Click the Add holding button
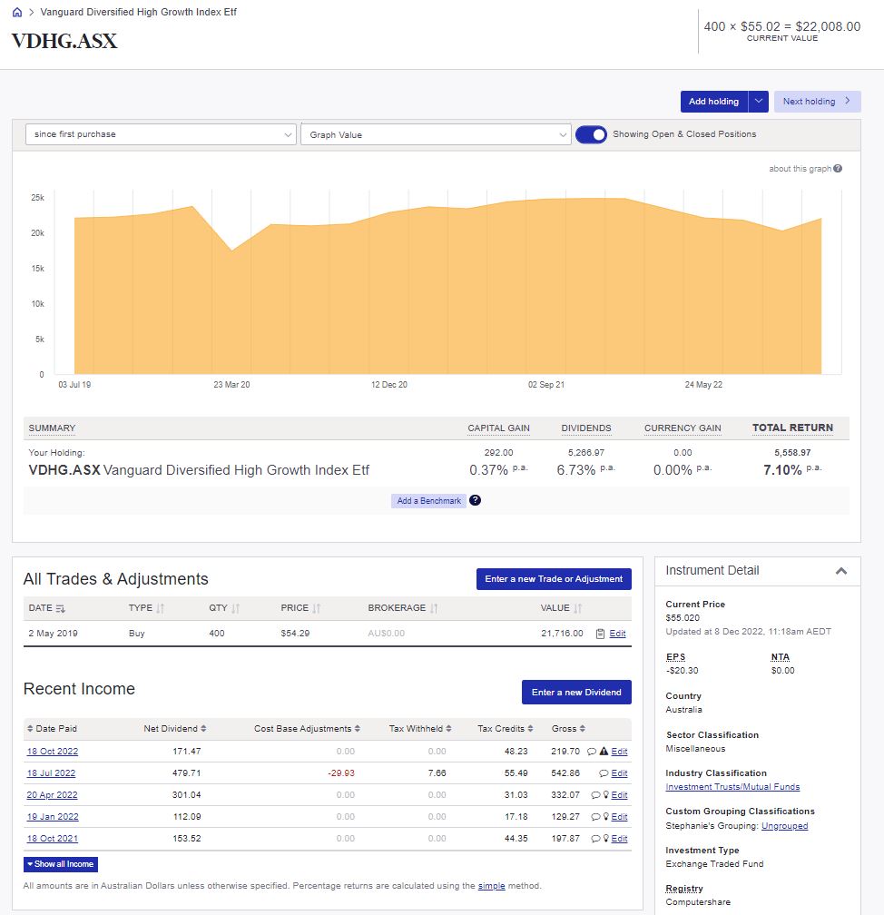884x915 pixels. pyautogui.click(x=713, y=102)
